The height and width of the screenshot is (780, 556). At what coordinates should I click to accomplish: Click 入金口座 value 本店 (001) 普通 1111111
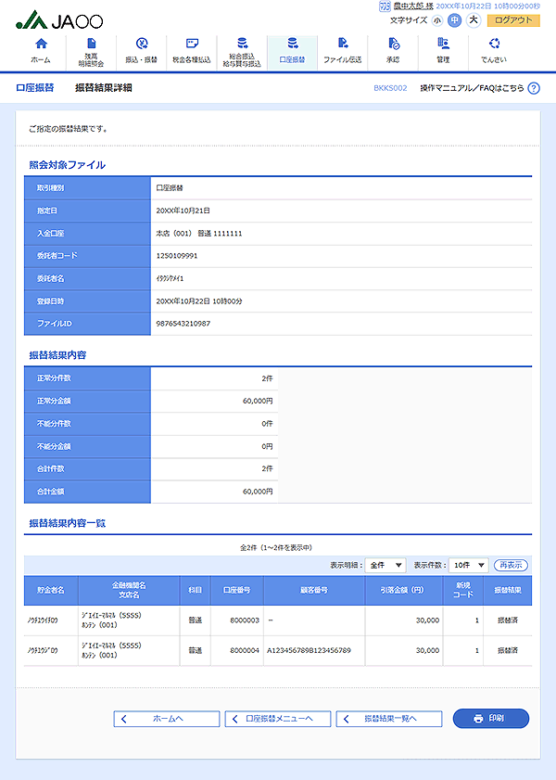pyautogui.click(x=198, y=234)
